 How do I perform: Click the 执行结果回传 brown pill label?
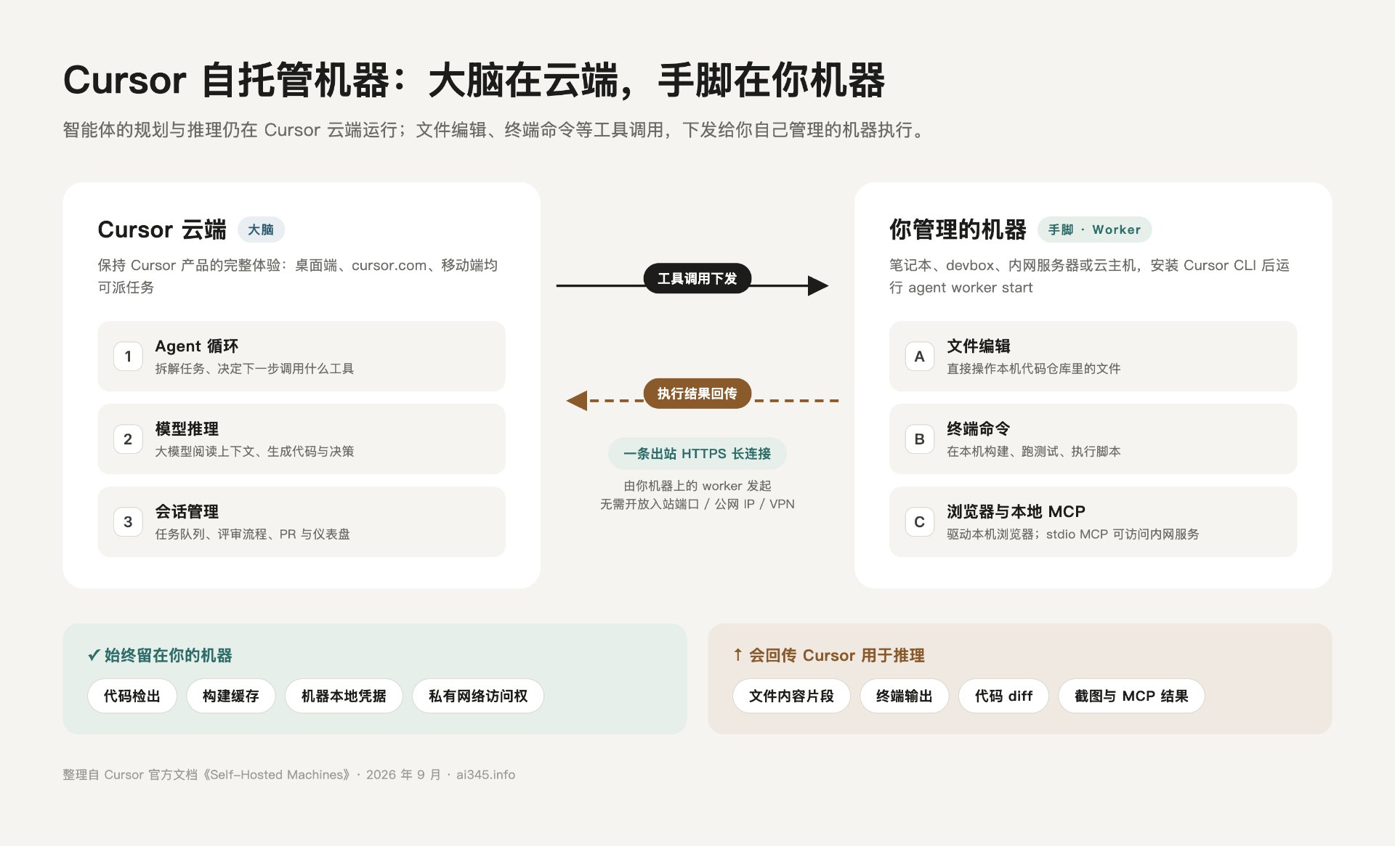coord(697,394)
